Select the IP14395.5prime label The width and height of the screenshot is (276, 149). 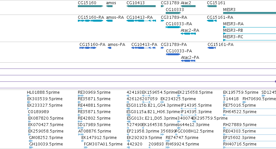196,105
